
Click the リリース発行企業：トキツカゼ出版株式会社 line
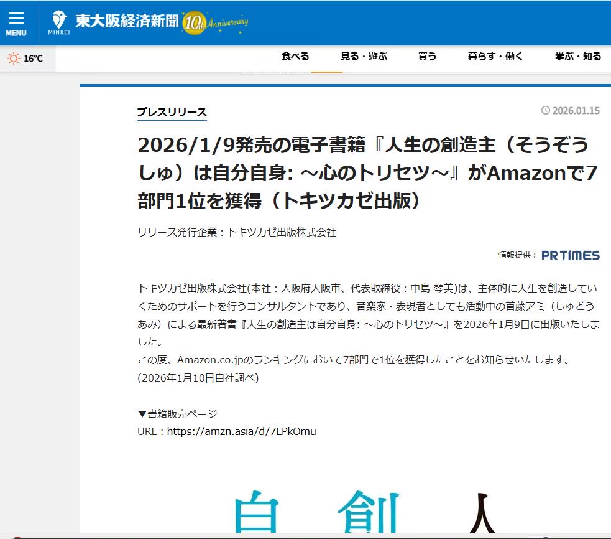click(237, 232)
